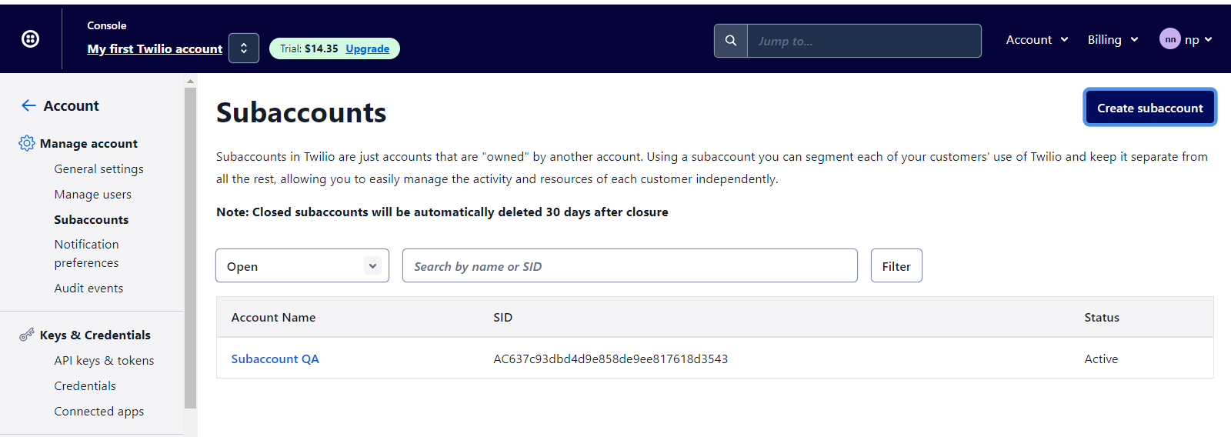Screen dimensions: 1231x437
Task: Open the Subaccount QA link
Action: 275,359
